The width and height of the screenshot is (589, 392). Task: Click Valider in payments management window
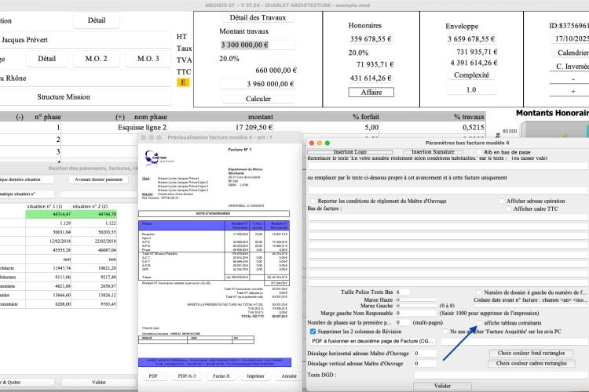(x=99, y=383)
